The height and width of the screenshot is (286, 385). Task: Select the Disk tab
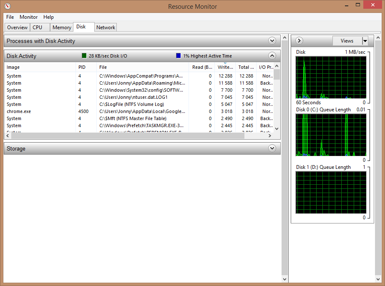(83, 27)
